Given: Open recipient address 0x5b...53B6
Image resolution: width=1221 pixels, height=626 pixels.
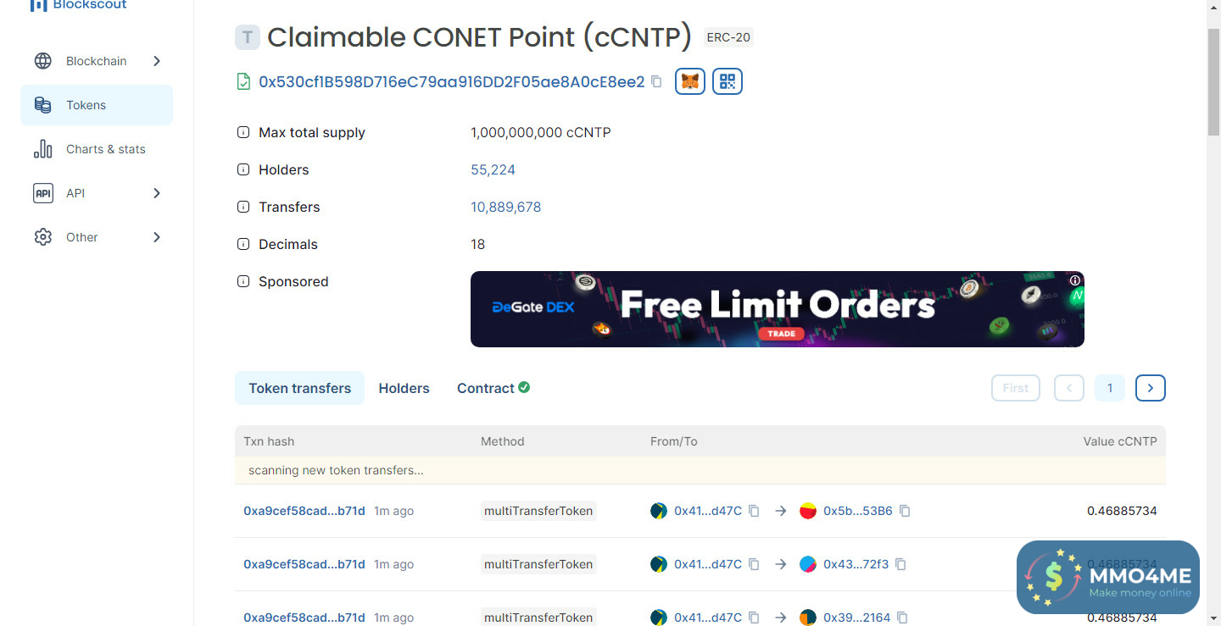Looking at the screenshot, I should [858, 511].
